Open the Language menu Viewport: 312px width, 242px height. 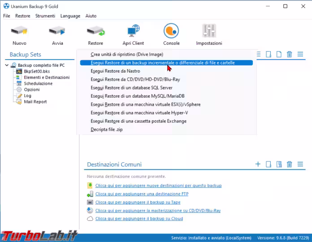[70, 16]
